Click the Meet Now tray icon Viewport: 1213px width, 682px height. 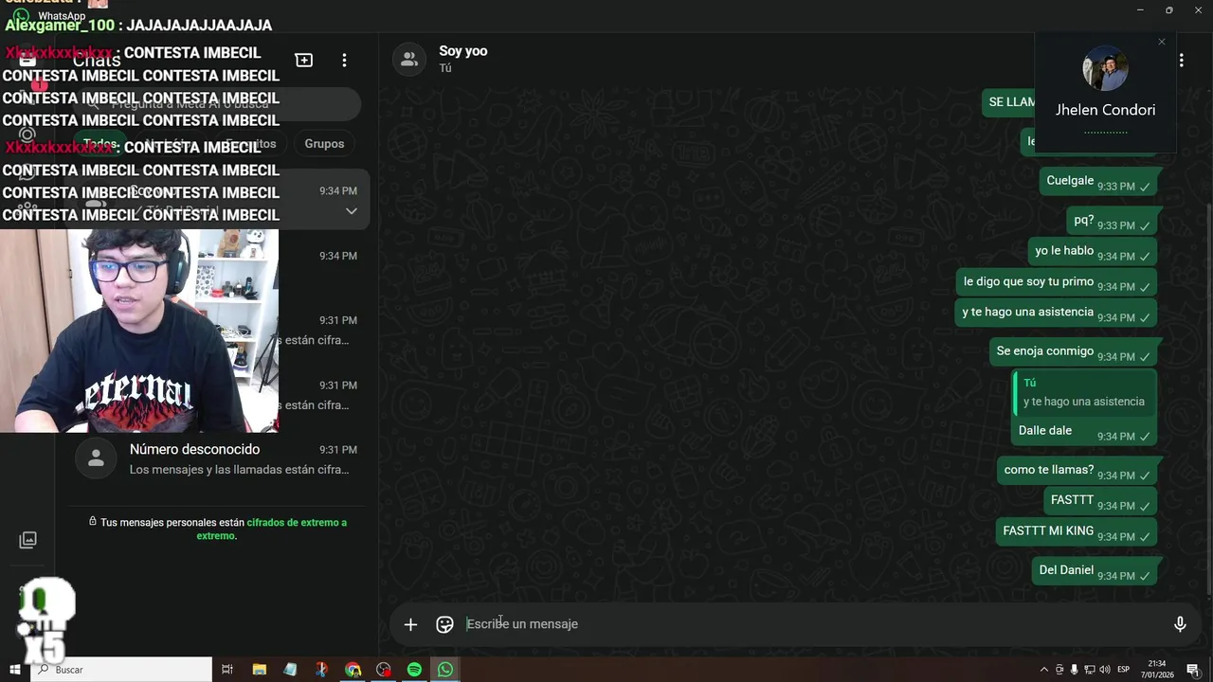[x=1059, y=670]
